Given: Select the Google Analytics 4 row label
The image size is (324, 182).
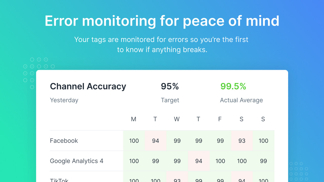Looking at the screenshot, I should [x=76, y=161].
